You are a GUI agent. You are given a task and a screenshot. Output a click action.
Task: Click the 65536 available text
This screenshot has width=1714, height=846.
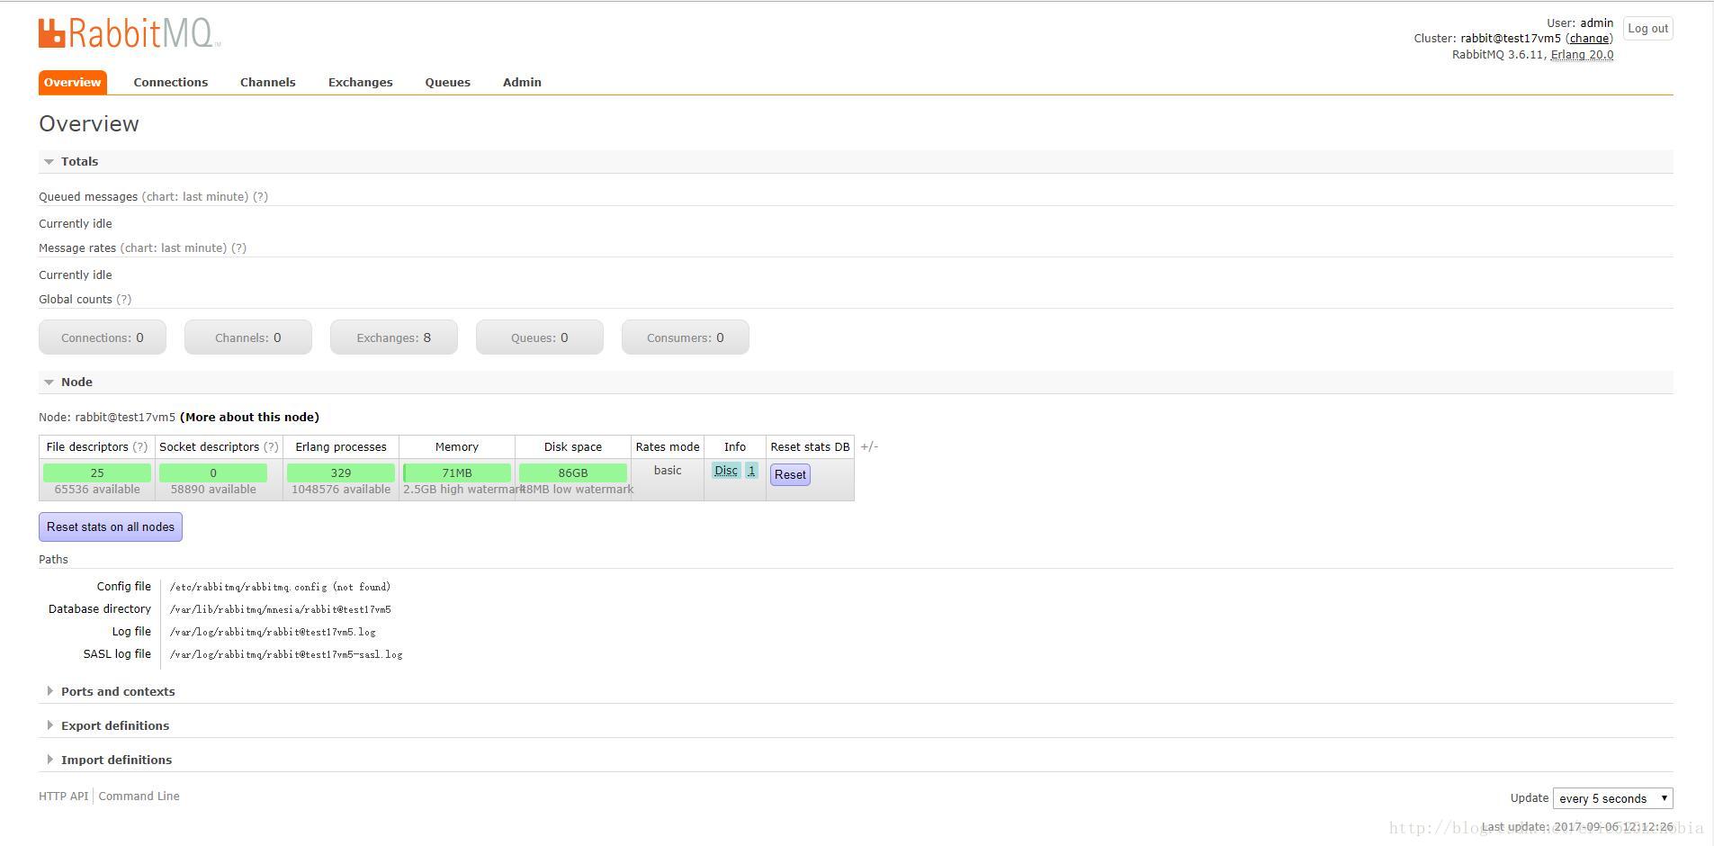[97, 490]
